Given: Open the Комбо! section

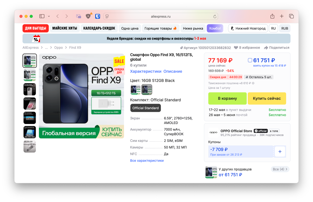Looking at the screenshot, I should [x=215, y=28].
